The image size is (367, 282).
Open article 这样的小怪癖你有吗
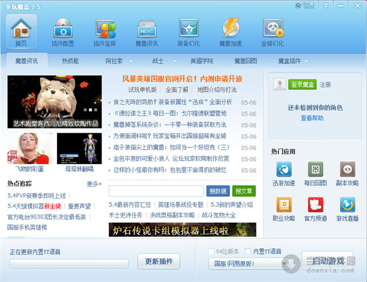169,170
